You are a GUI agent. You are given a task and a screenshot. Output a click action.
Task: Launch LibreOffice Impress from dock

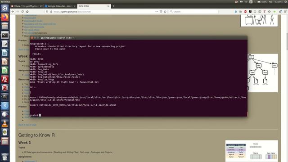[5, 62]
